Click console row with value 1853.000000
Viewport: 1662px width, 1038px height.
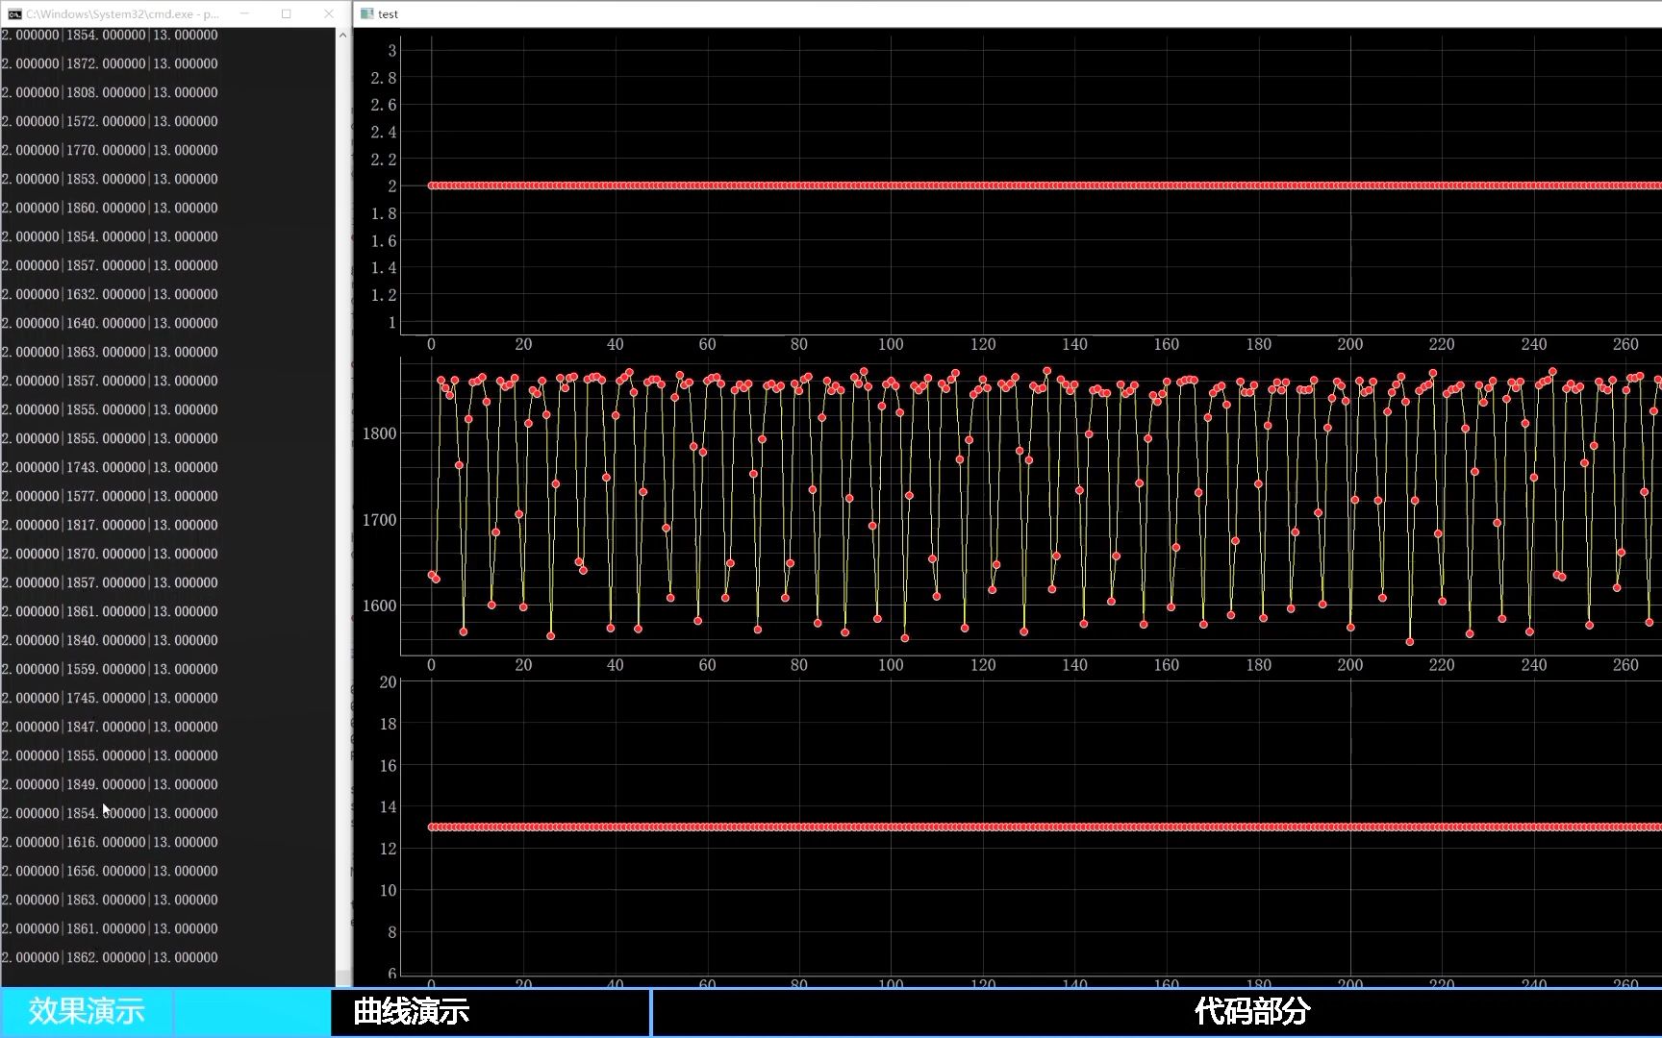coord(110,179)
